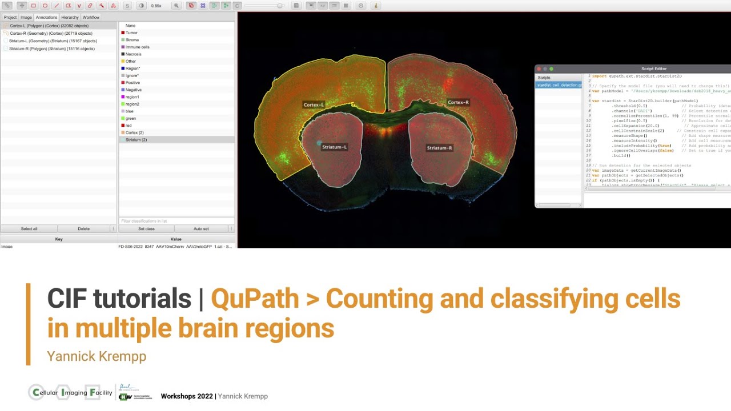Select the Ellipse annotation tool

(x=45, y=5)
